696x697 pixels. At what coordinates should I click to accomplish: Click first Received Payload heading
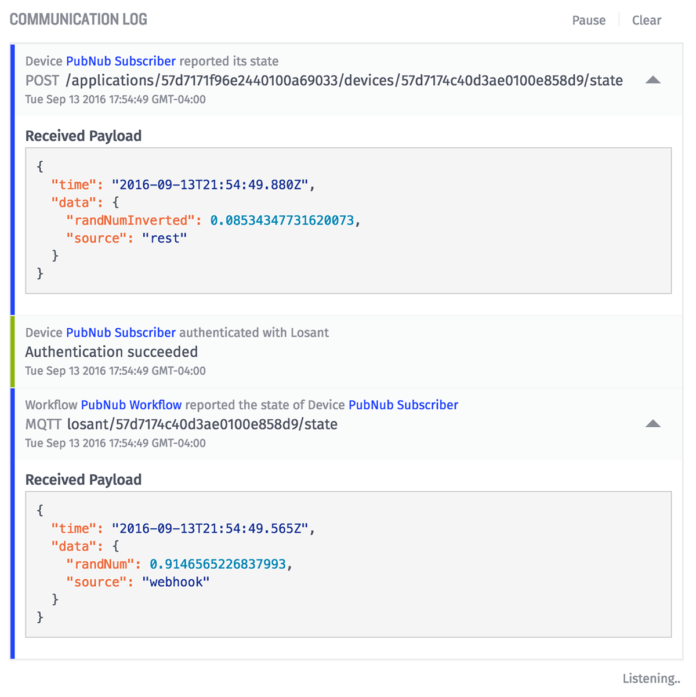pyautogui.click(x=84, y=136)
